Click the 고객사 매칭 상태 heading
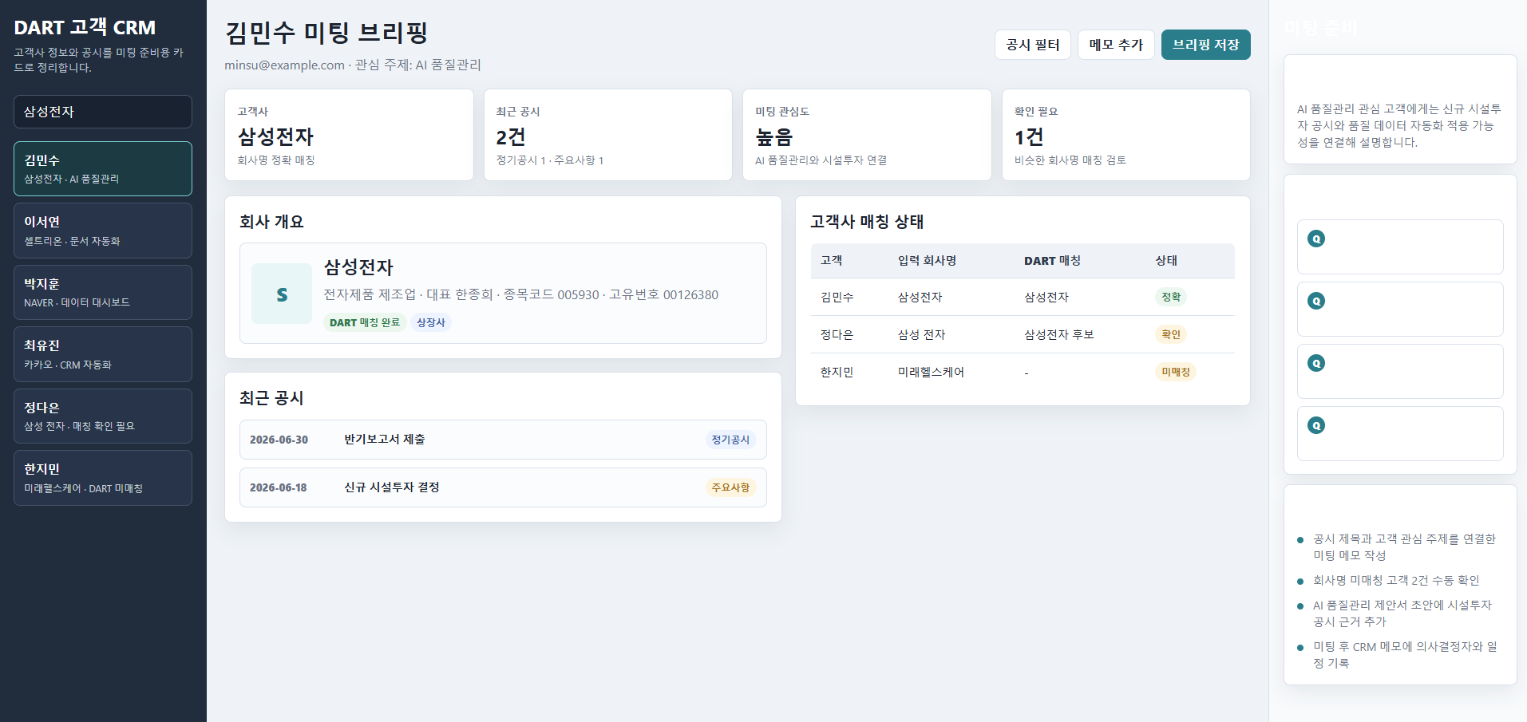Image resolution: width=1527 pixels, height=722 pixels. [x=867, y=222]
